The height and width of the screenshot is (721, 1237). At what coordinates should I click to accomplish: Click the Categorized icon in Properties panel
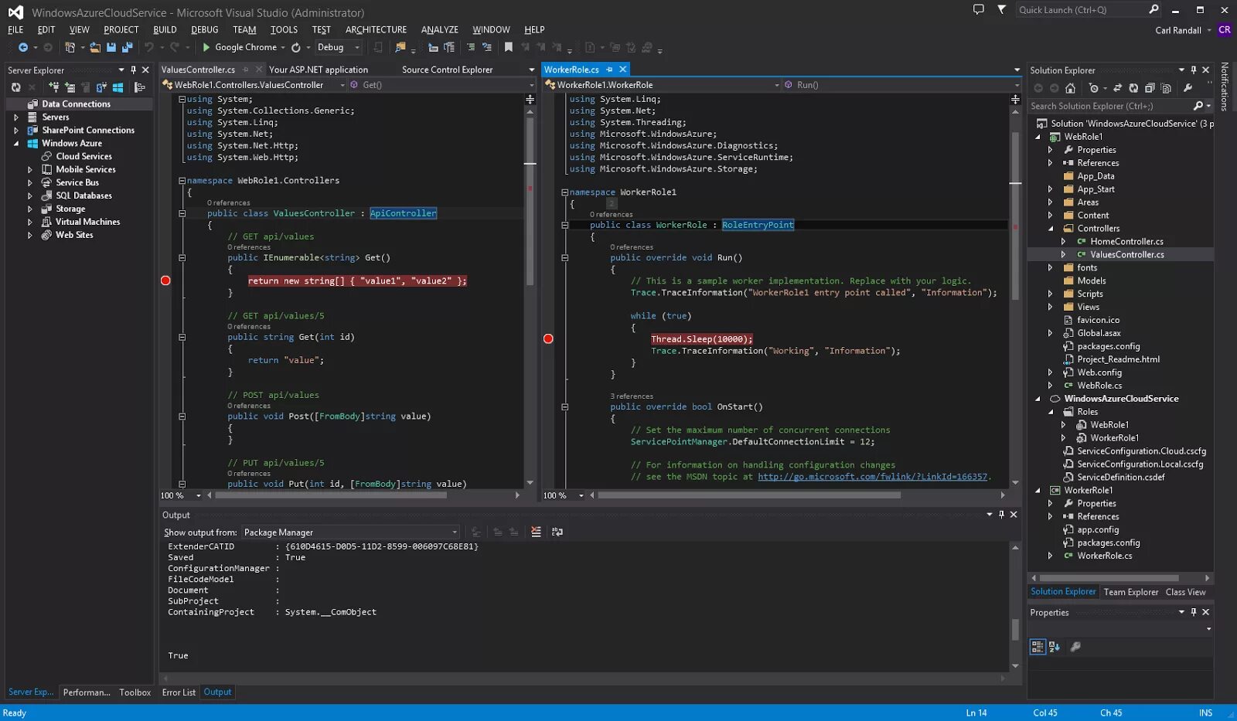click(x=1038, y=647)
